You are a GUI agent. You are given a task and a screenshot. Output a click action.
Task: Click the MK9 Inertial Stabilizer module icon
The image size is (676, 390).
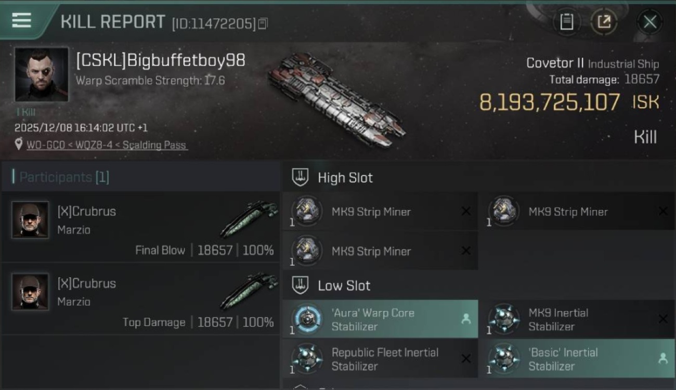coord(504,319)
